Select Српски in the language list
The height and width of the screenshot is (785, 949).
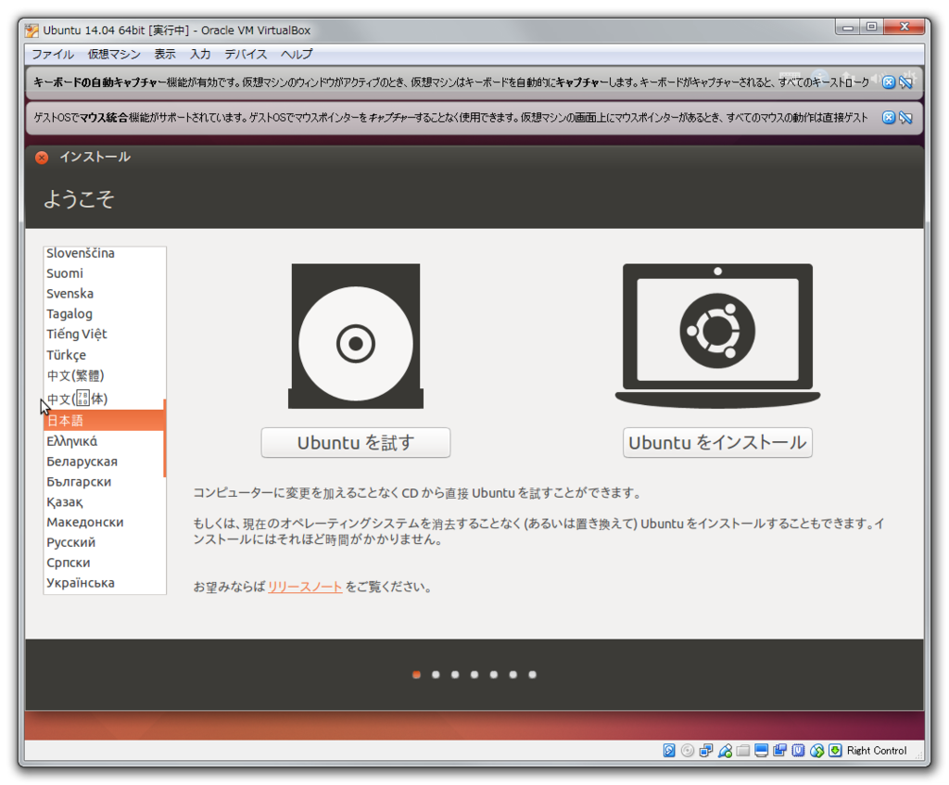click(x=104, y=563)
